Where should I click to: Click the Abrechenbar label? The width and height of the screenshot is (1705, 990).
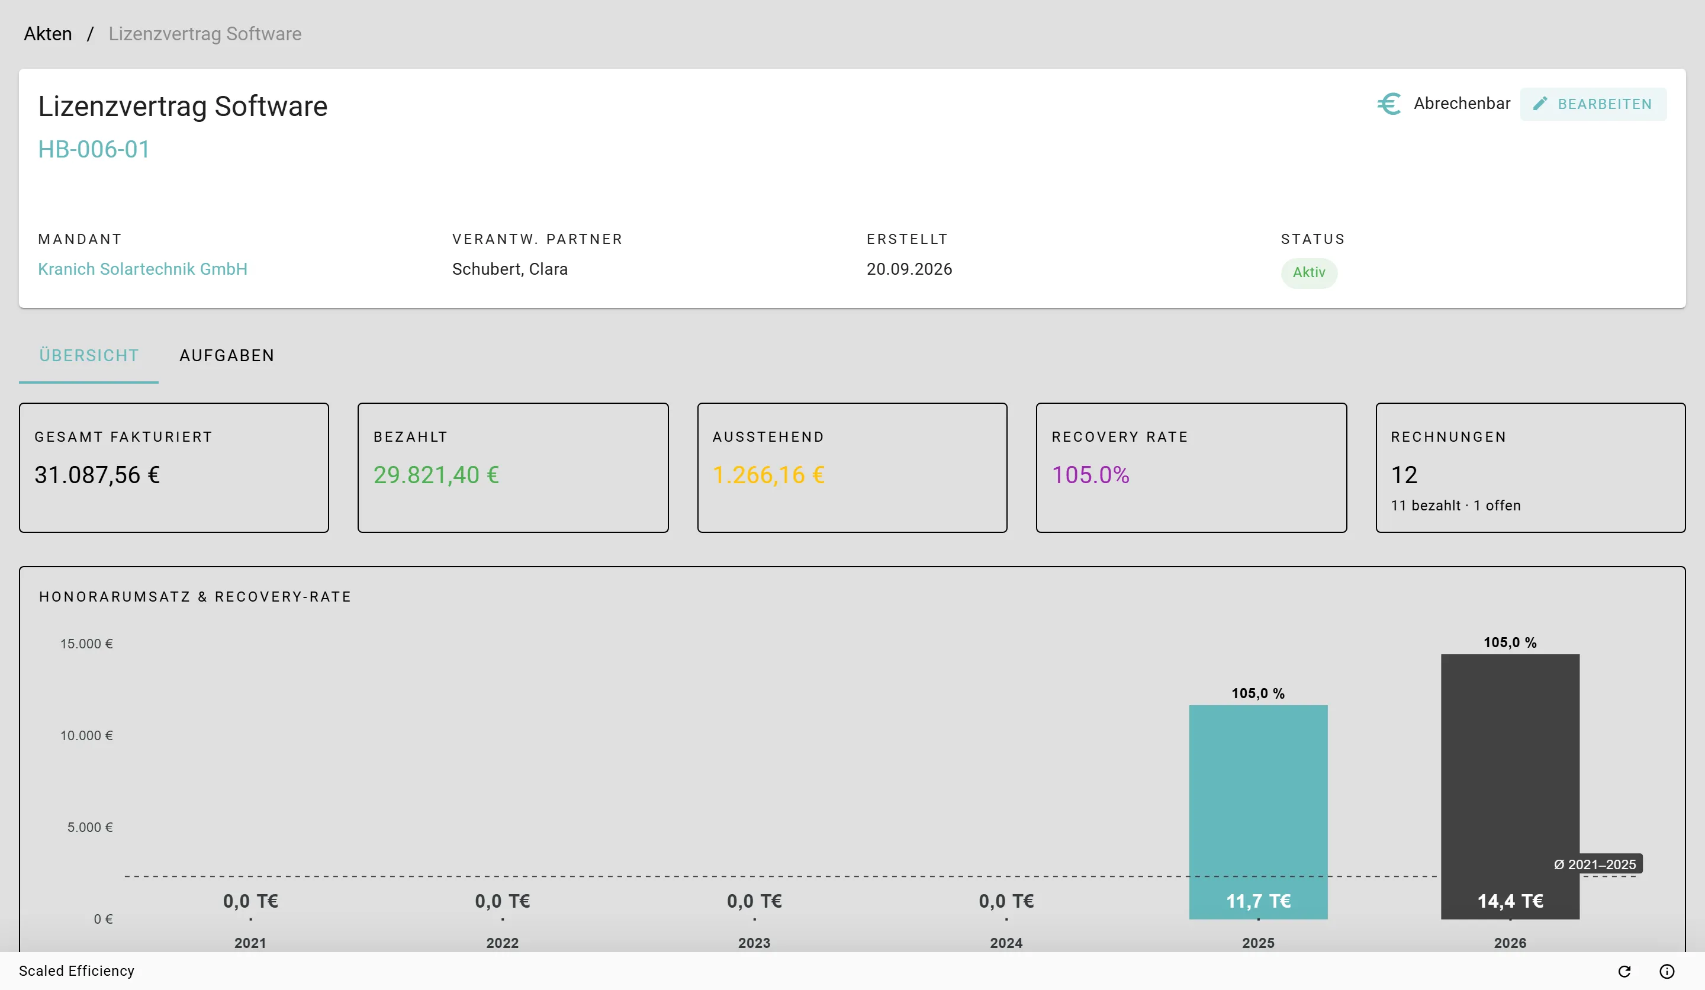(1462, 104)
